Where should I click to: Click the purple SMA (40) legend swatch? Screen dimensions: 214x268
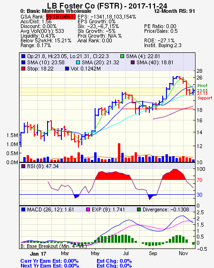coord(133,62)
